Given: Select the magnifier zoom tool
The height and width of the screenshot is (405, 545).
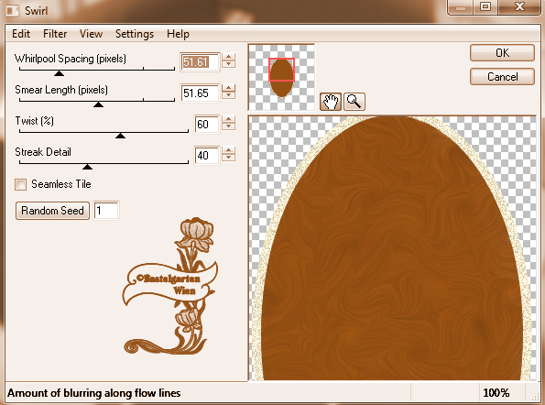Looking at the screenshot, I should pyautogui.click(x=354, y=102).
